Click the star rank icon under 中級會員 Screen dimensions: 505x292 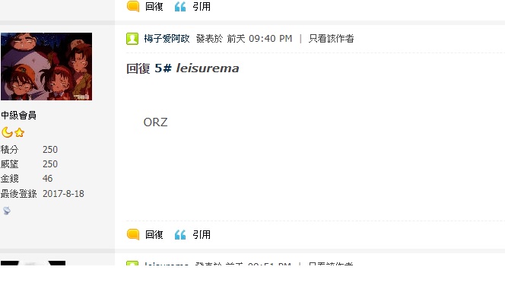tap(19, 132)
